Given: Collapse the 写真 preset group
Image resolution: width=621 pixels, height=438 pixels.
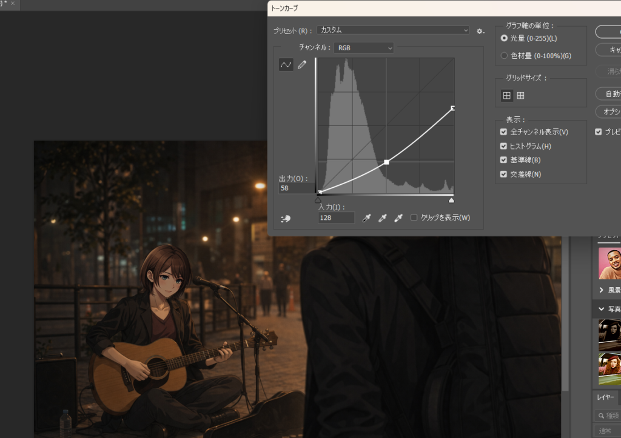Looking at the screenshot, I should [x=601, y=309].
